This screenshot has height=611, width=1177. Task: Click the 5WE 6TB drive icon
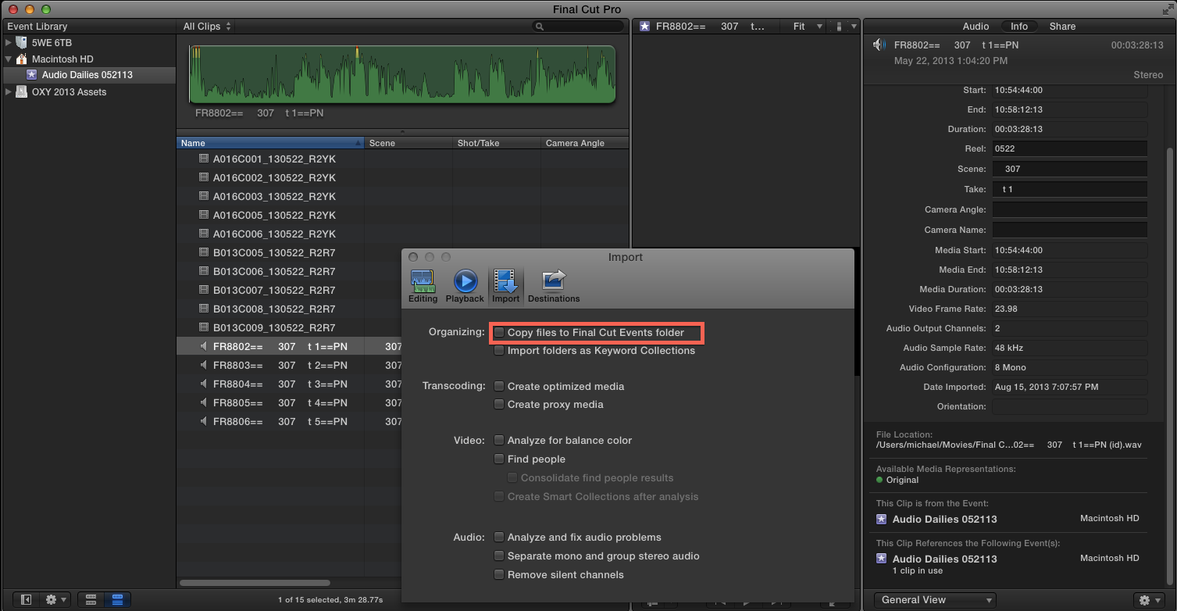coord(22,42)
